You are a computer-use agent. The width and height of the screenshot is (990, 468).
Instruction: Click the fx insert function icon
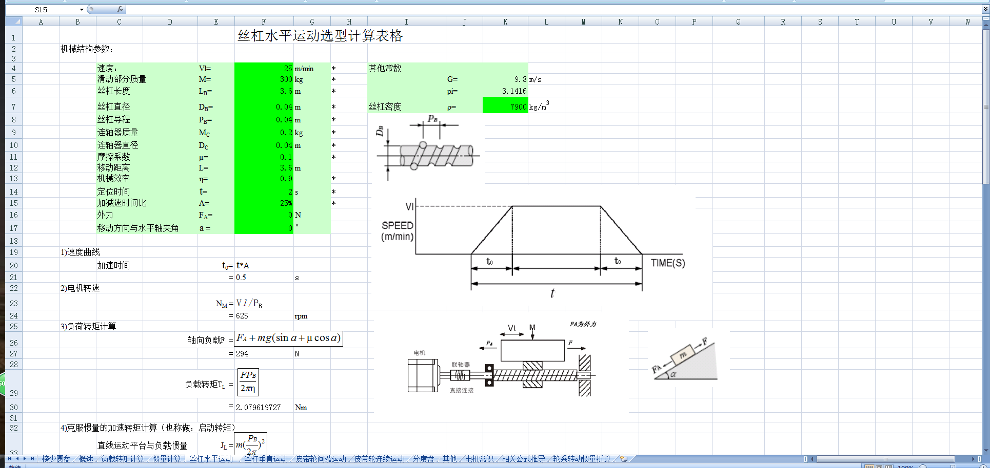tap(120, 9)
